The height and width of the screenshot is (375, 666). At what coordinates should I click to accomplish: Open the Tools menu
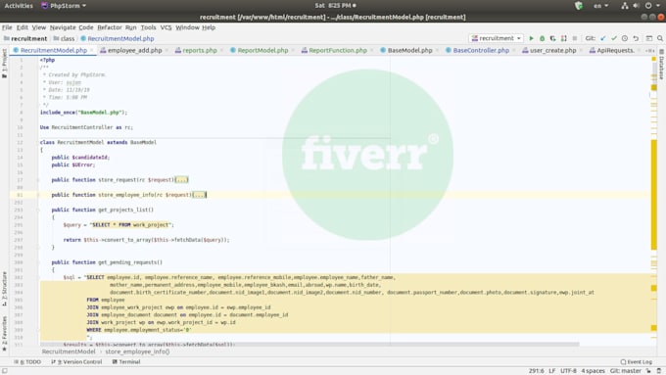pos(148,27)
